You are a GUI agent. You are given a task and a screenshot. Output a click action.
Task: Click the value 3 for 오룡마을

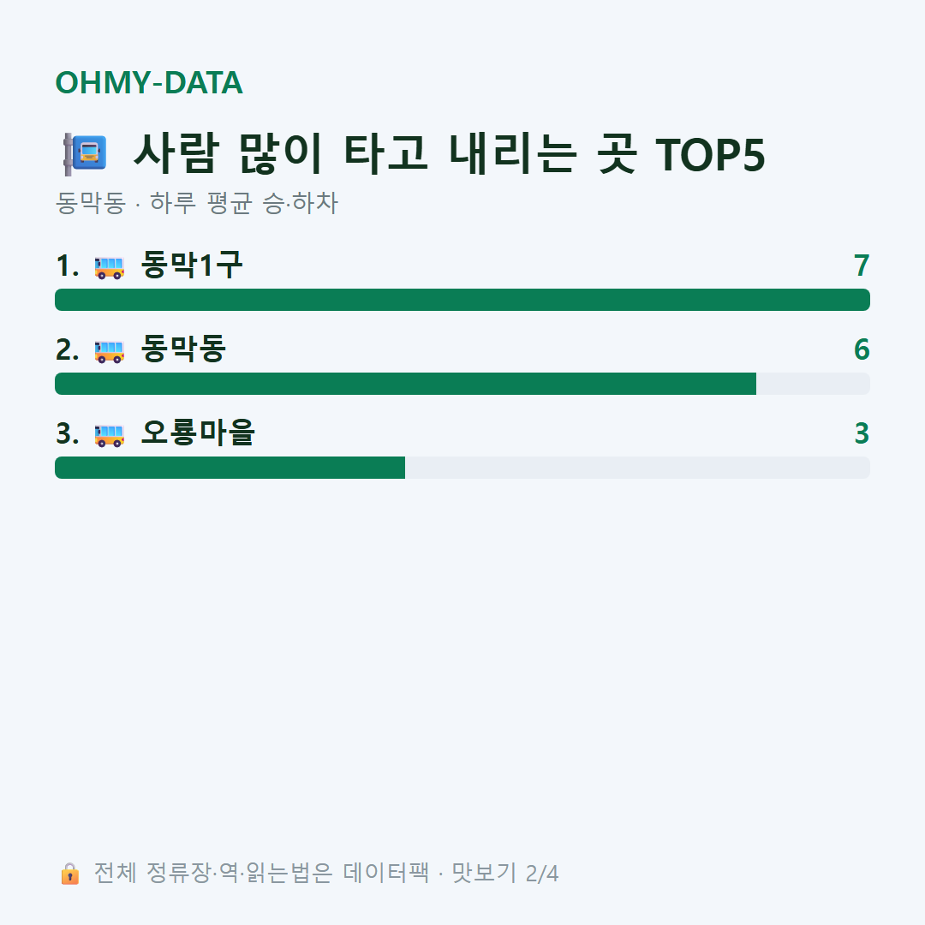click(862, 433)
